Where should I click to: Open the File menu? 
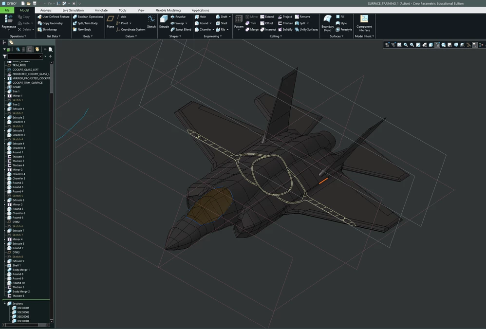[7, 10]
